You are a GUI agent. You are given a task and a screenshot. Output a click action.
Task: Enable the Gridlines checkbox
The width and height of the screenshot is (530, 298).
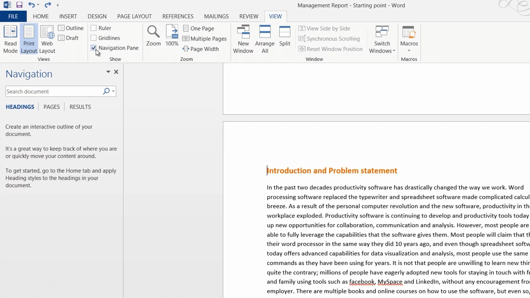click(94, 38)
